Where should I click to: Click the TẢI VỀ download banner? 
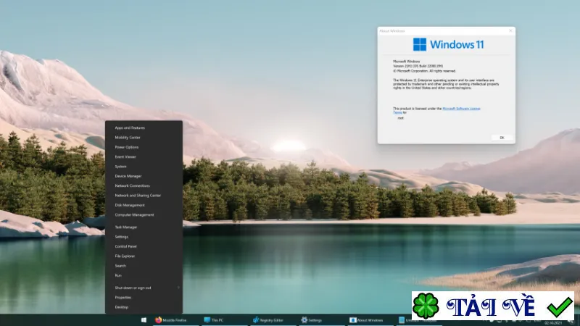tap(493, 306)
